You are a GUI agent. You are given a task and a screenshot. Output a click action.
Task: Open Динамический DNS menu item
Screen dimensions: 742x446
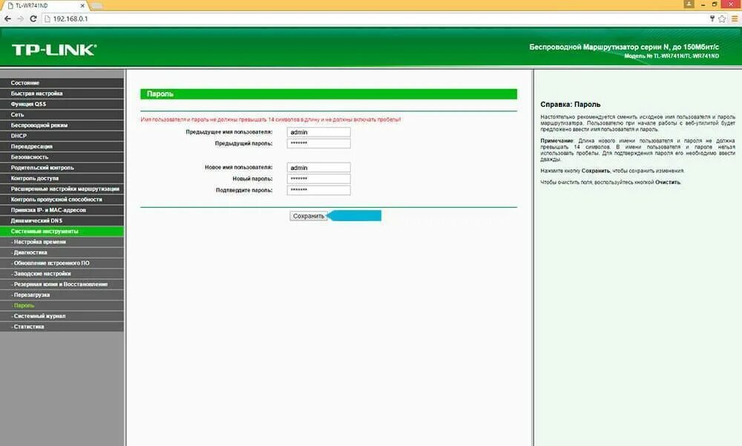point(62,220)
